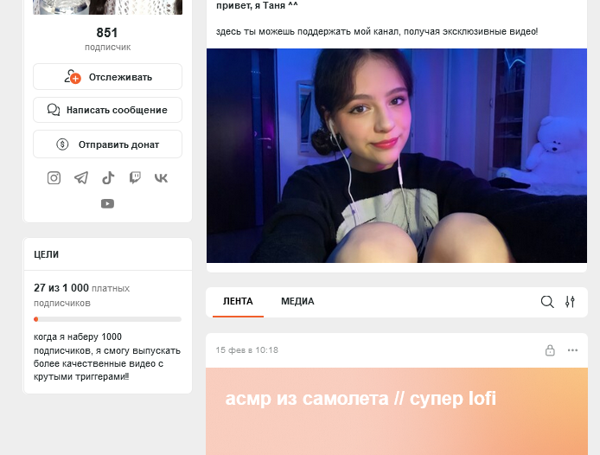Click the Отправить донат button
Viewport: 600px width, 455px height.
(x=107, y=144)
